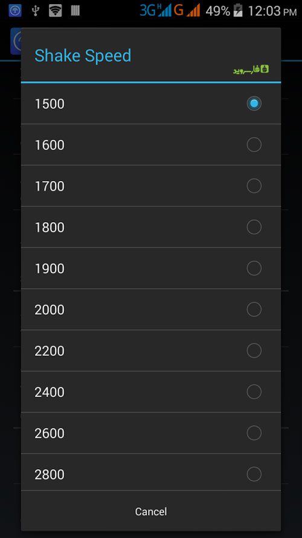302x538 pixels.
Task: Choose the 1600 shake speed radio button
Action: pos(254,145)
